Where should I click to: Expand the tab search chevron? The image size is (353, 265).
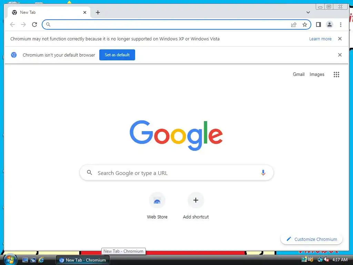(x=308, y=12)
